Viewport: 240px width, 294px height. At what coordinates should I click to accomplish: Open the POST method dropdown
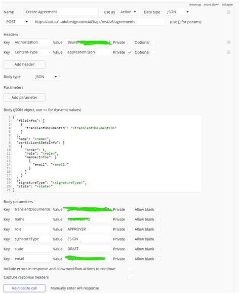tap(17, 22)
